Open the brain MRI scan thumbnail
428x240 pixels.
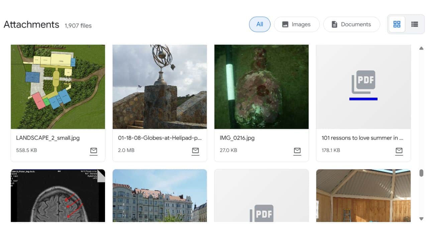coord(58,196)
